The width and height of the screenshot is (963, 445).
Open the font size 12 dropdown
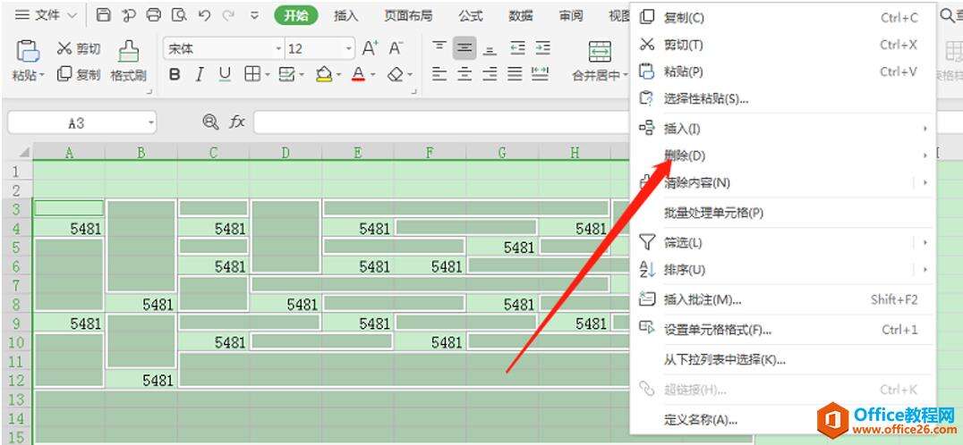pos(349,49)
